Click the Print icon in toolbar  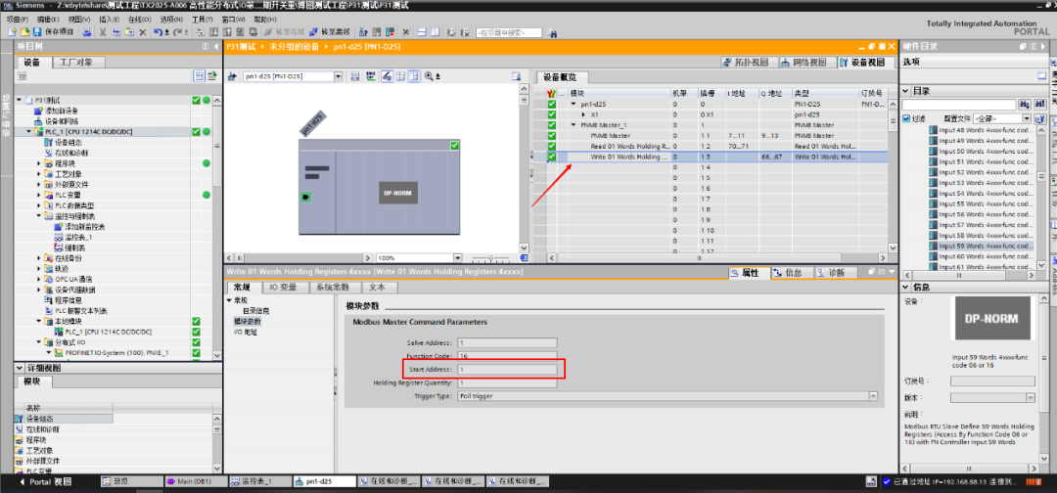point(86,32)
